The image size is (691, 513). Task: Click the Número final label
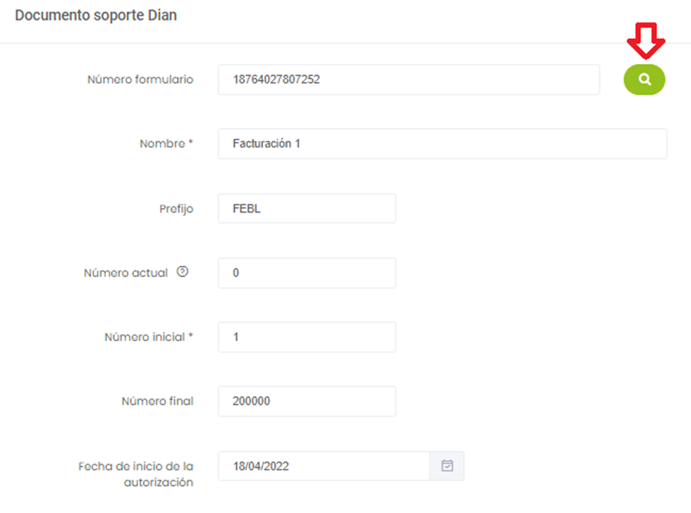pos(157,401)
